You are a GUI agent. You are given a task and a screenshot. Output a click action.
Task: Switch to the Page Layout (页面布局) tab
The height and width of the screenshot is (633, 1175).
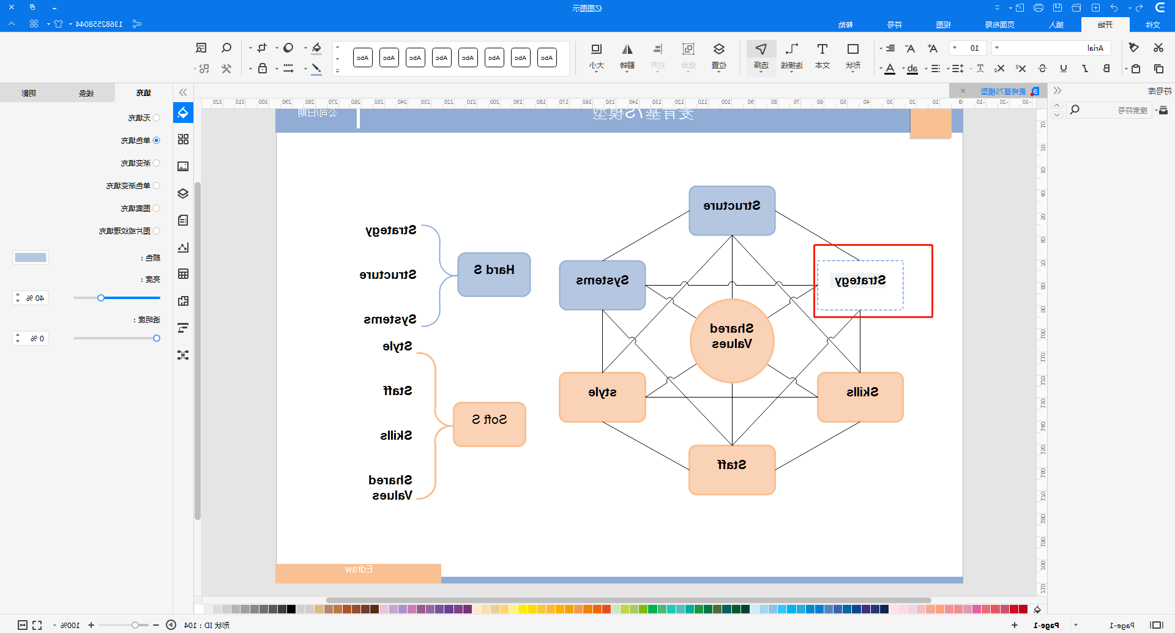coord(1000,24)
